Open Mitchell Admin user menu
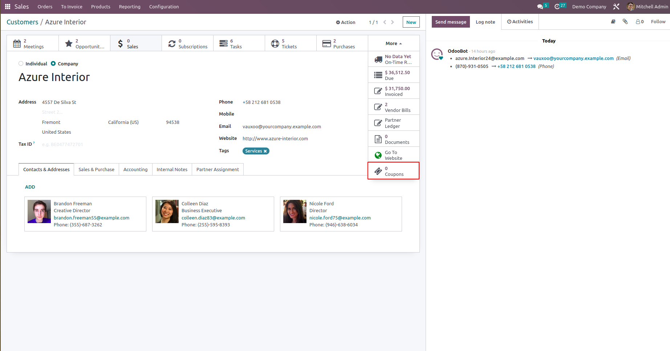 click(x=647, y=7)
